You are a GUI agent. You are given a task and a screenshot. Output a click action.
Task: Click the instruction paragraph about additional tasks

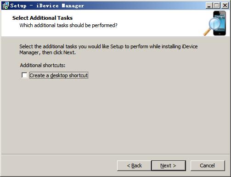click(x=108, y=49)
